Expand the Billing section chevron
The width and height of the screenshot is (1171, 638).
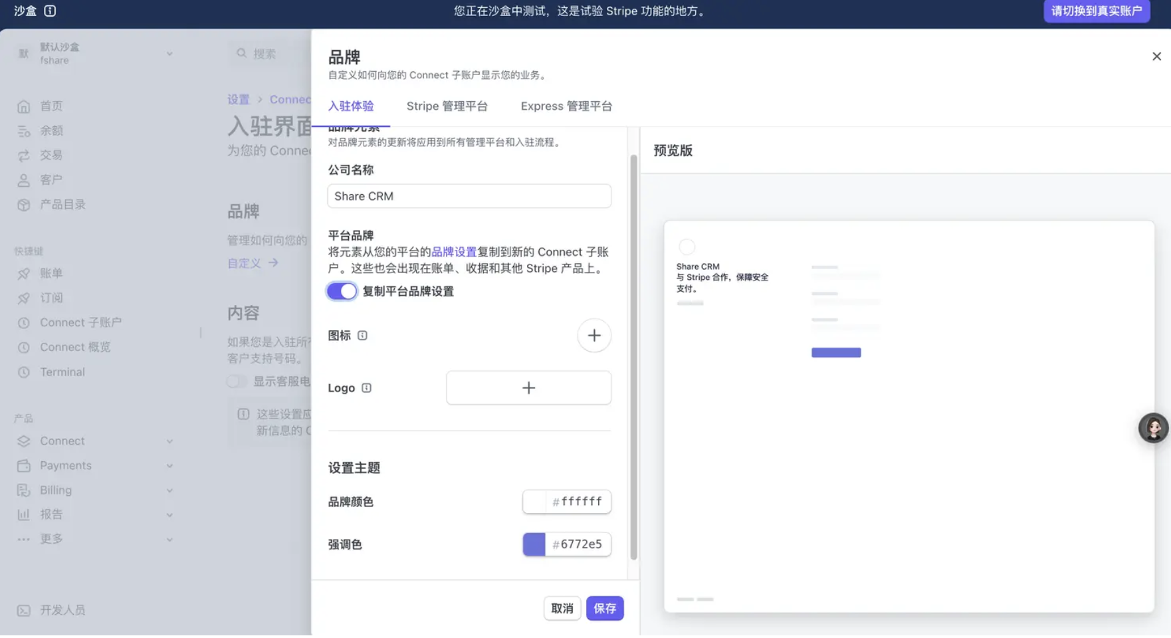pyautogui.click(x=169, y=490)
